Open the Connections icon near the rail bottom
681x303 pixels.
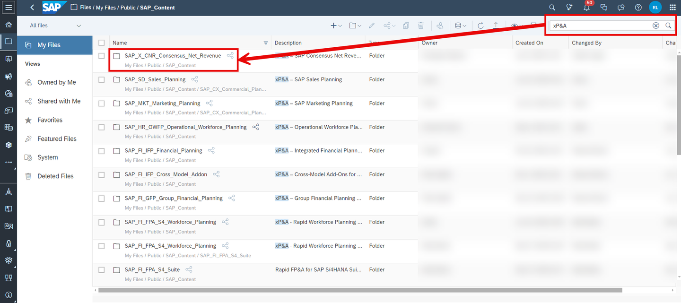click(x=9, y=277)
